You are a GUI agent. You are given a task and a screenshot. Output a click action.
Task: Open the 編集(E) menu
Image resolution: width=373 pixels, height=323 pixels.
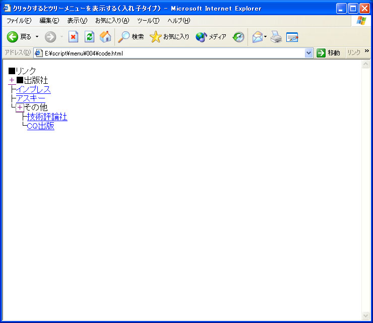tap(49, 21)
